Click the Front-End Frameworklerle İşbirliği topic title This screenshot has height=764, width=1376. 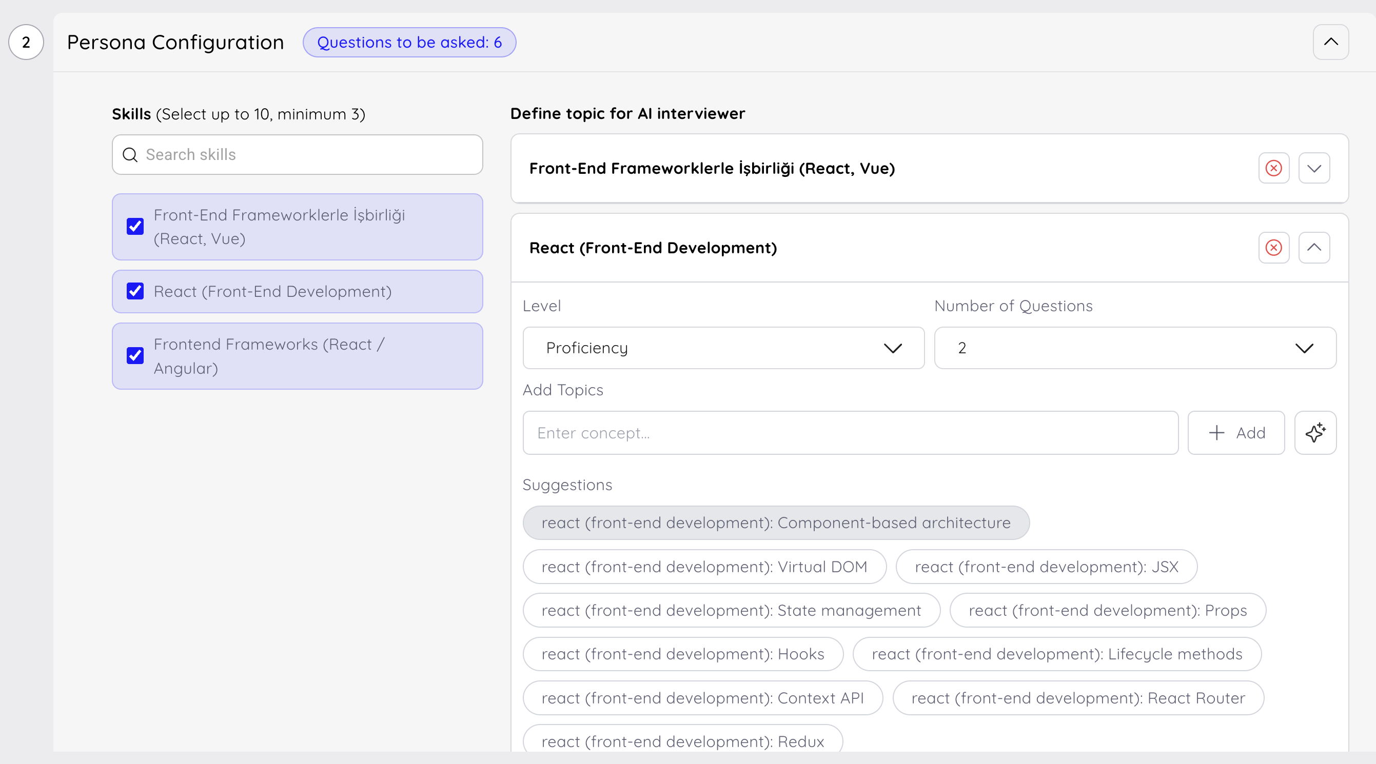coord(712,168)
